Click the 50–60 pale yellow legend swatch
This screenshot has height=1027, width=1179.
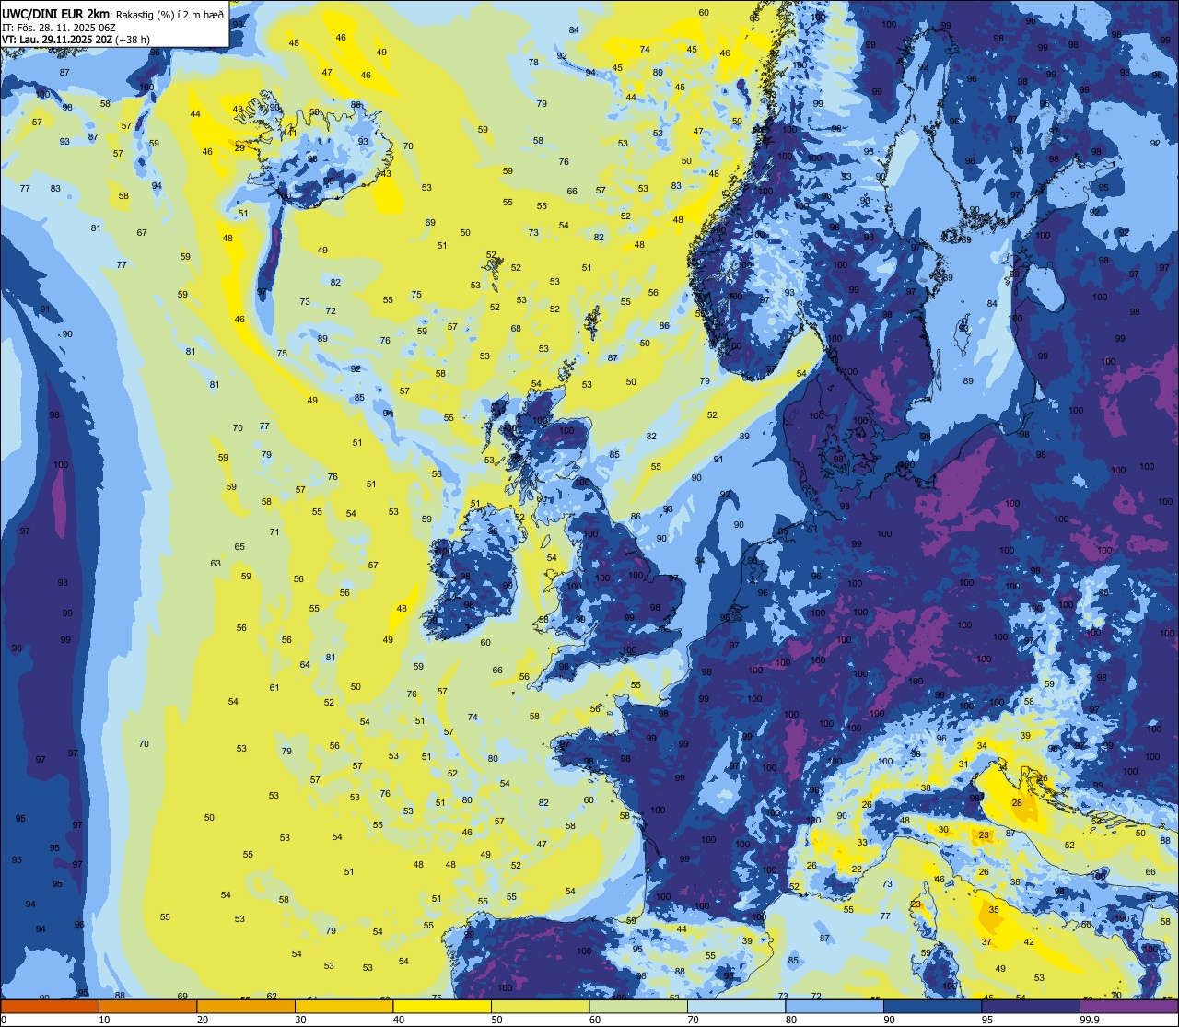540,1006
